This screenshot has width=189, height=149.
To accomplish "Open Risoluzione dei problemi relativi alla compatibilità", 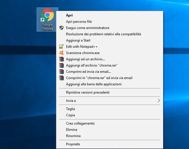I will (x=110, y=34).
